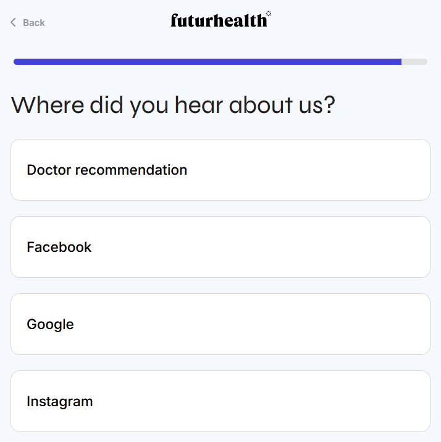Click the back chevron arrow icon
Screen dimensions: 441x442
(13, 23)
